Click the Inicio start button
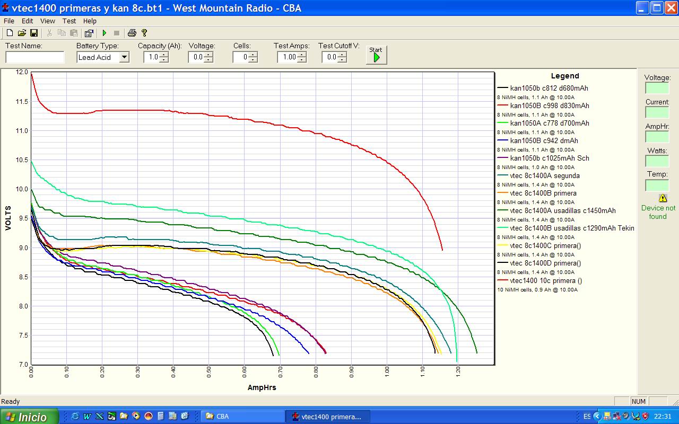 (x=30, y=417)
